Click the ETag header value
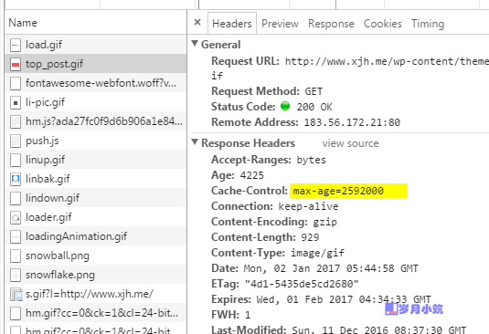This screenshot has width=489, height=334. pyautogui.click(x=302, y=284)
